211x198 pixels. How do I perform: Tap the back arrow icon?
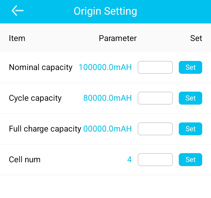click(x=18, y=11)
